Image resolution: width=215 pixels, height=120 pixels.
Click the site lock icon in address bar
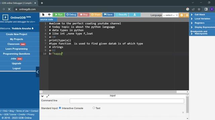[16, 9]
